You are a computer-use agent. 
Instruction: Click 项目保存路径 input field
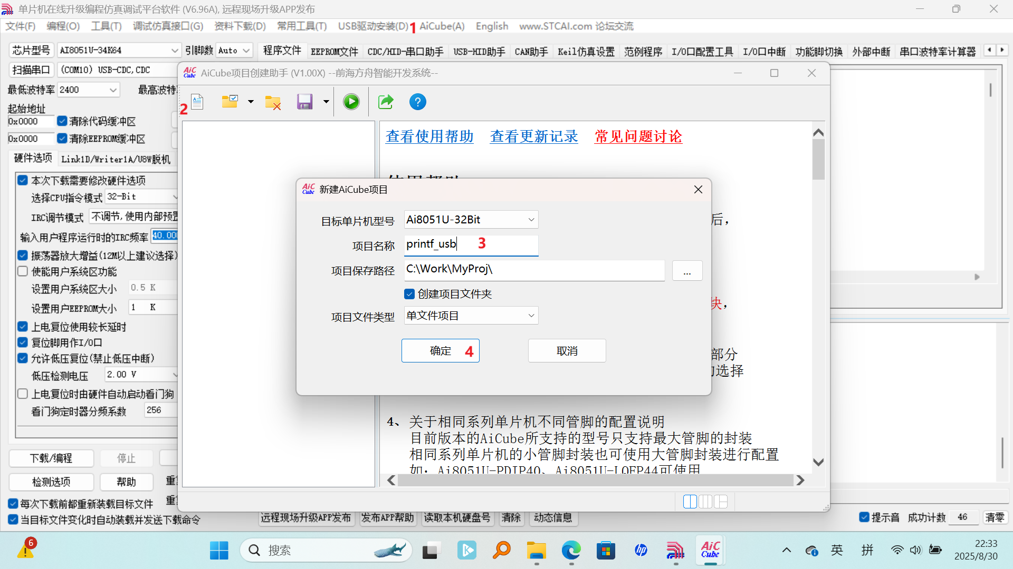[x=534, y=270]
